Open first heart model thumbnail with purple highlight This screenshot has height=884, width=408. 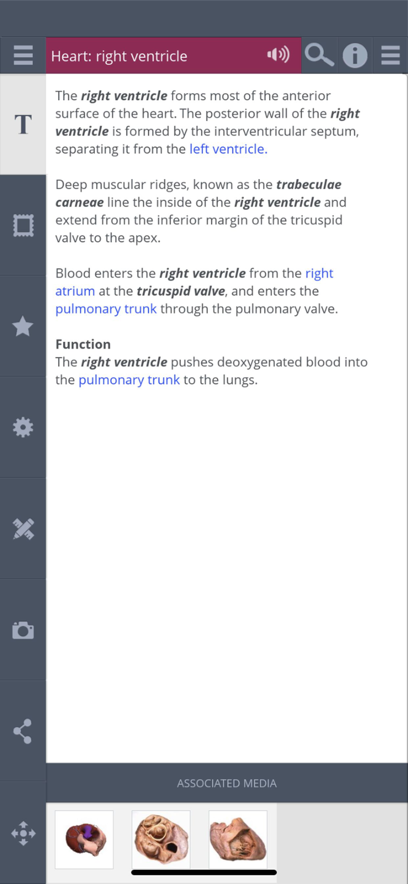[84, 839]
